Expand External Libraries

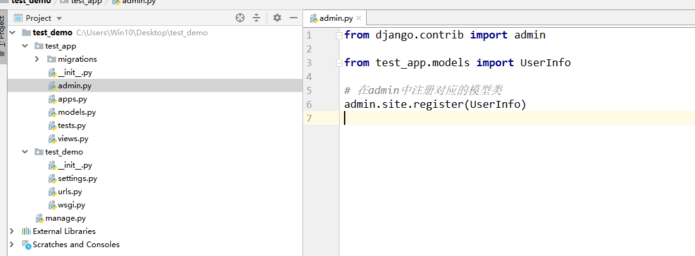click(12, 231)
